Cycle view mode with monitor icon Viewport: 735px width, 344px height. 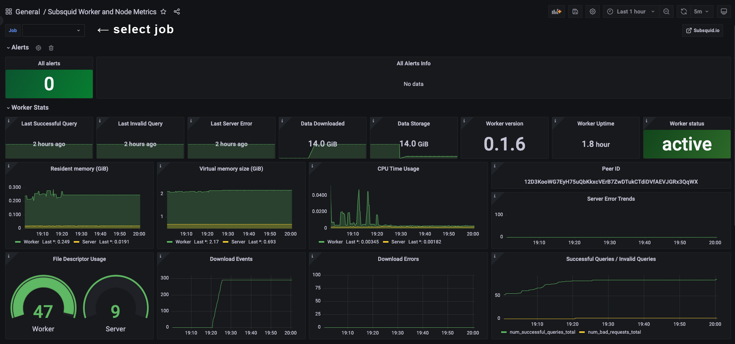pyautogui.click(x=724, y=11)
